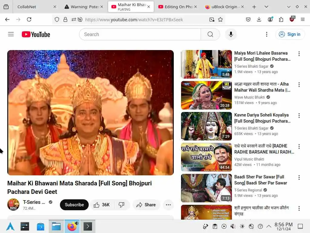The width and height of the screenshot is (310, 233).
Task: Show site security padlock information
Action: click(65, 19)
